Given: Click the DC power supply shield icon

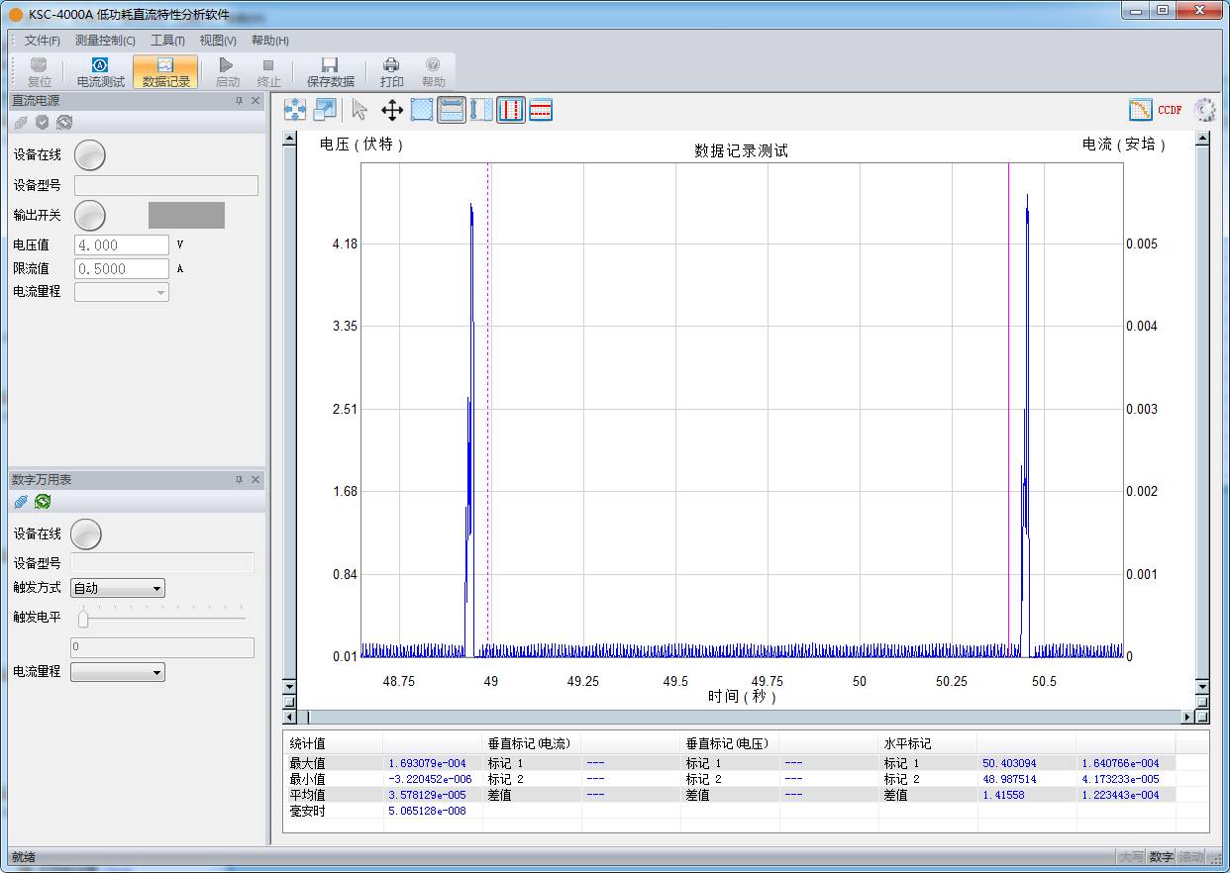Looking at the screenshot, I should click(x=42, y=122).
